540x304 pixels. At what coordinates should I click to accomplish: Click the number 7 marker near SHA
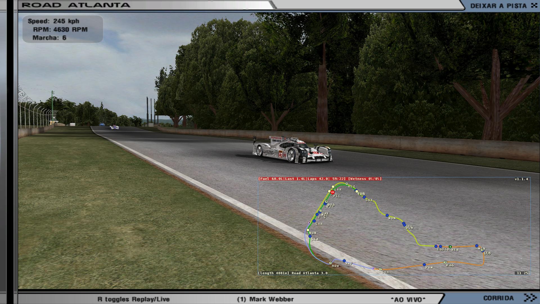pos(381,269)
